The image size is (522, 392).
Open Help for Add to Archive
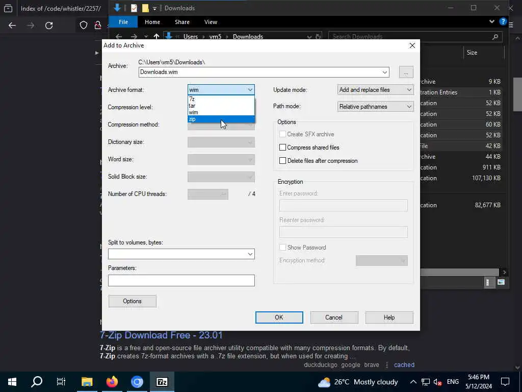pos(389,317)
